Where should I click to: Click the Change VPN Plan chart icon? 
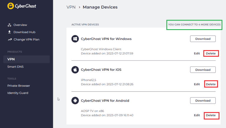pyautogui.click(x=10, y=39)
